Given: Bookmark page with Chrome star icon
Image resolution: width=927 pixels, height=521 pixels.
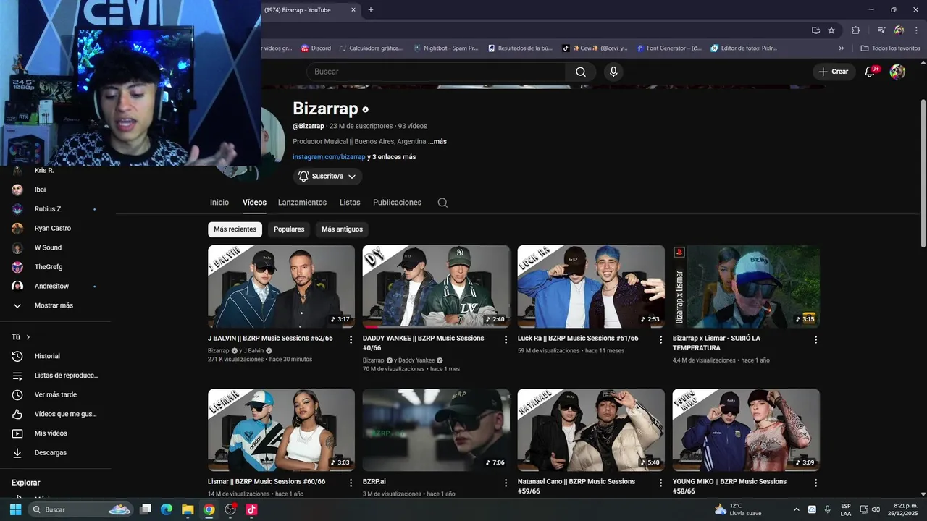Looking at the screenshot, I should [x=831, y=30].
